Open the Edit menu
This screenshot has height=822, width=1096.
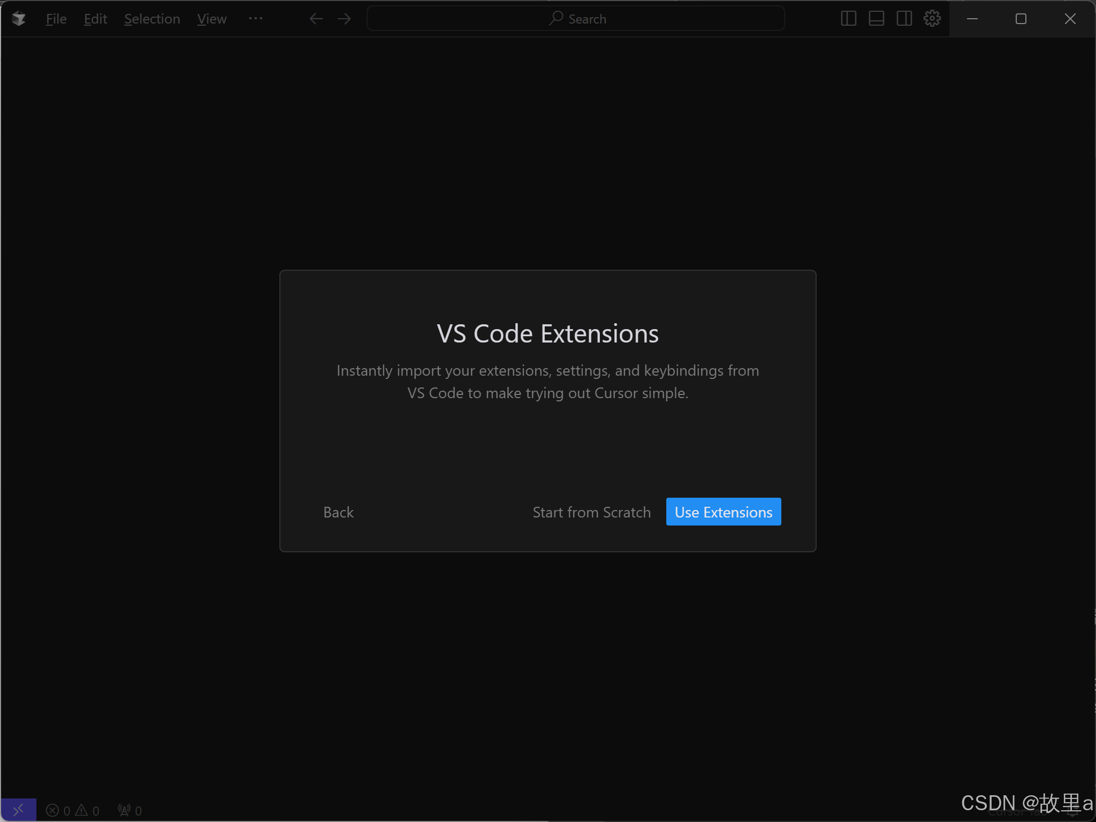[x=95, y=19]
